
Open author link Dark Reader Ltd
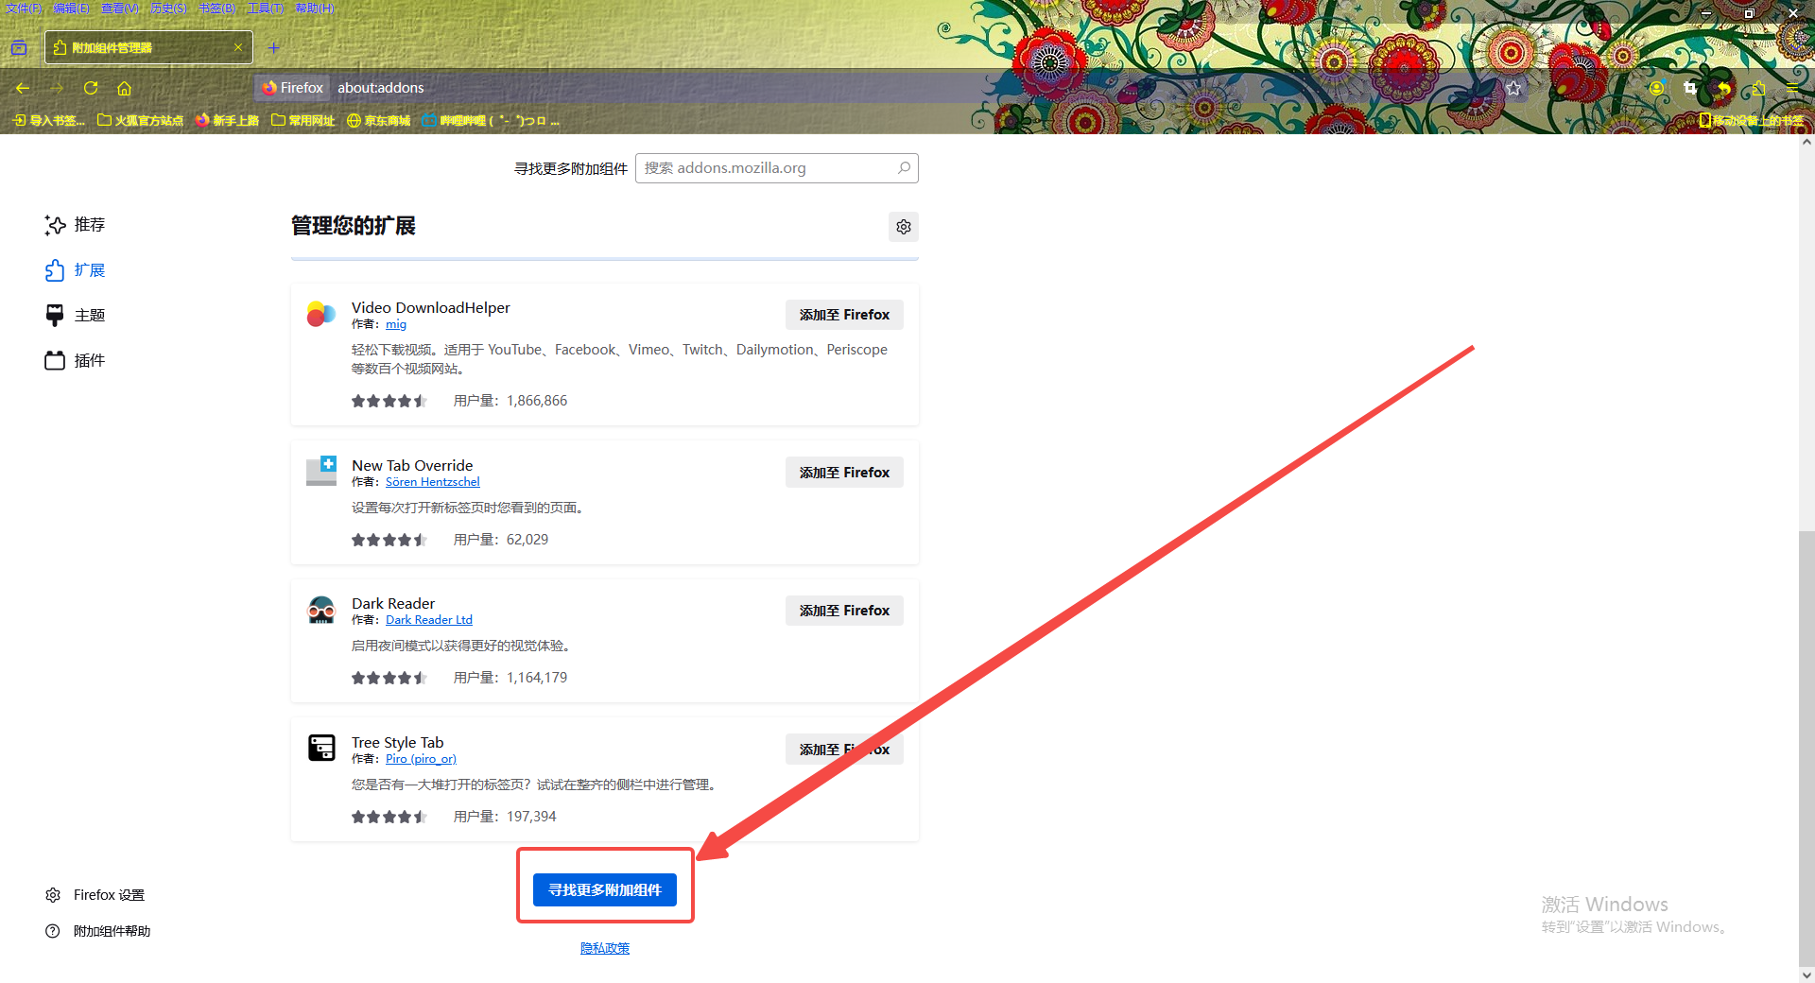tap(429, 620)
